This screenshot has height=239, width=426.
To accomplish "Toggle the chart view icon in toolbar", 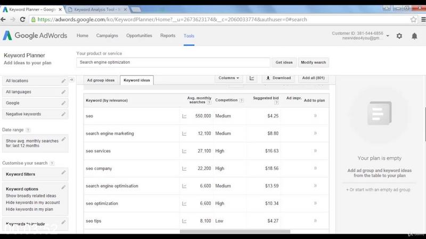I will point(252,78).
